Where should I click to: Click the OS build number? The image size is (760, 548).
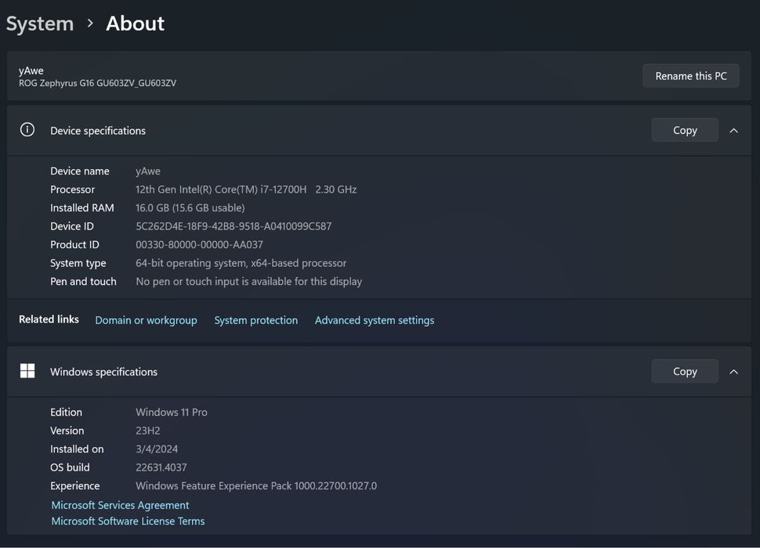(161, 467)
